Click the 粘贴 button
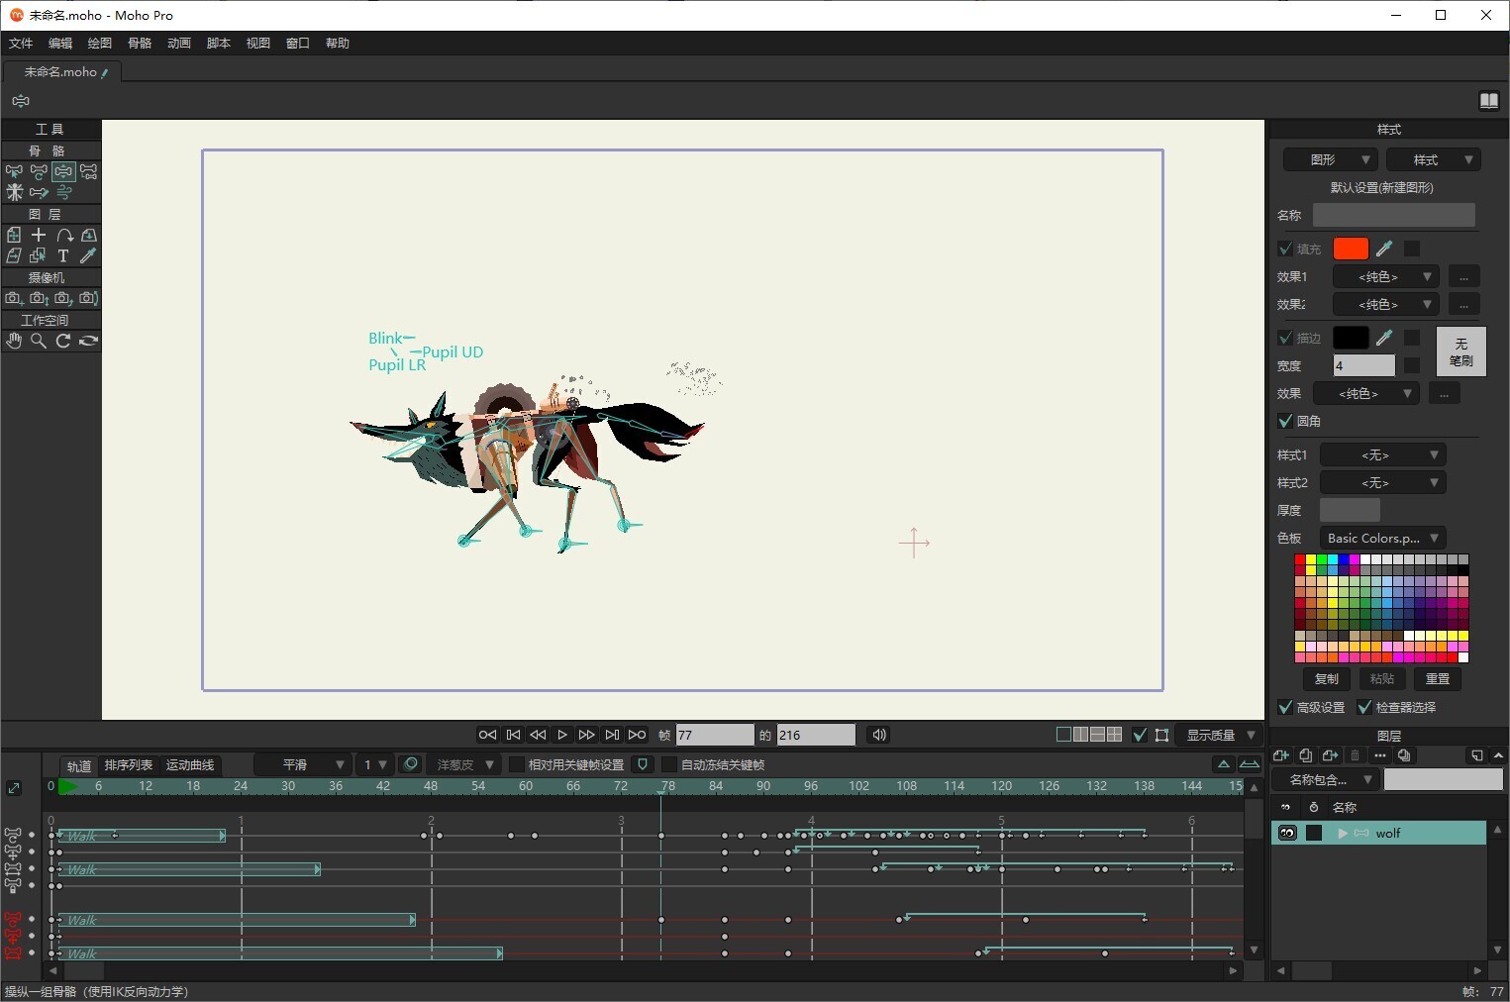Screen dimensions: 1510x1002 point(1382,678)
